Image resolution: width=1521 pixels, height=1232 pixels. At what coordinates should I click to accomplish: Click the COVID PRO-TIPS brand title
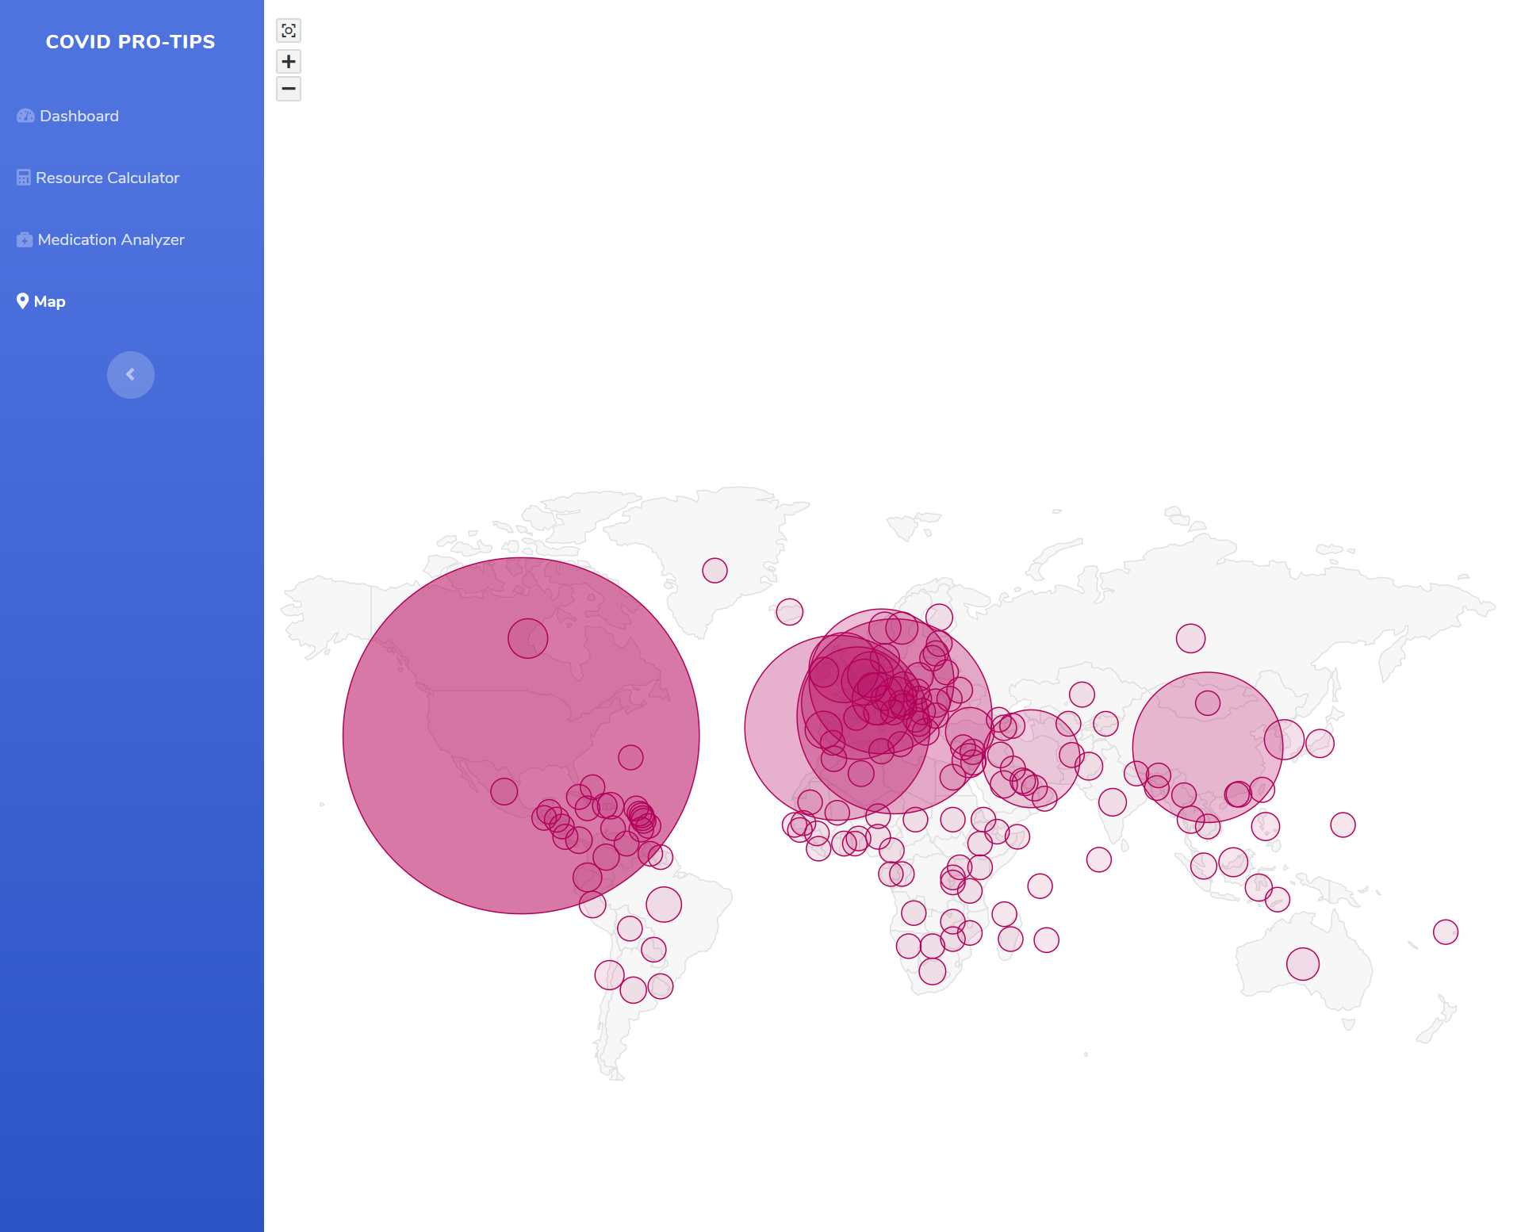(x=131, y=42)
